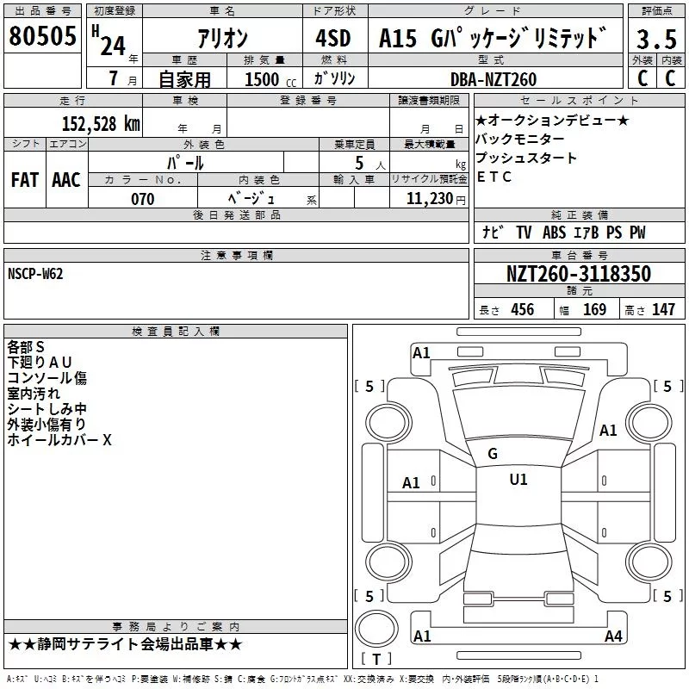
Task: Click the G windshield chip marker
Action: pos(493,454)
